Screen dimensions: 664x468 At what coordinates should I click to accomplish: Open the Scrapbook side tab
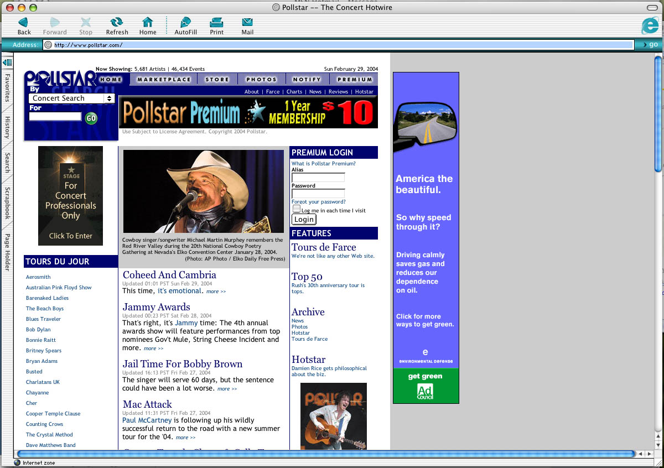tap(8, 203)
